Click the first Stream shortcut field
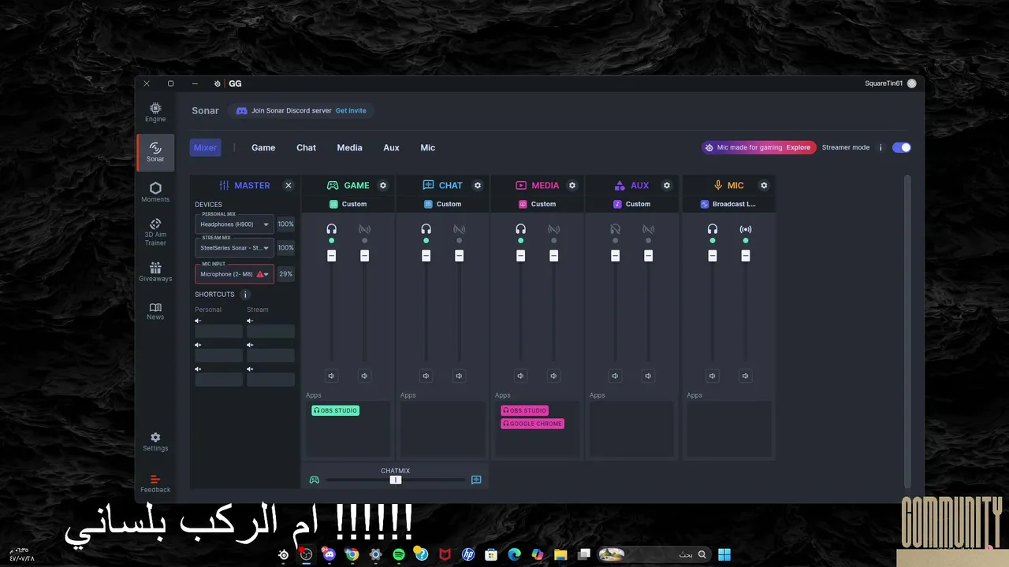1009x567 pixels. pyautogui.click(x=270, y=332)
